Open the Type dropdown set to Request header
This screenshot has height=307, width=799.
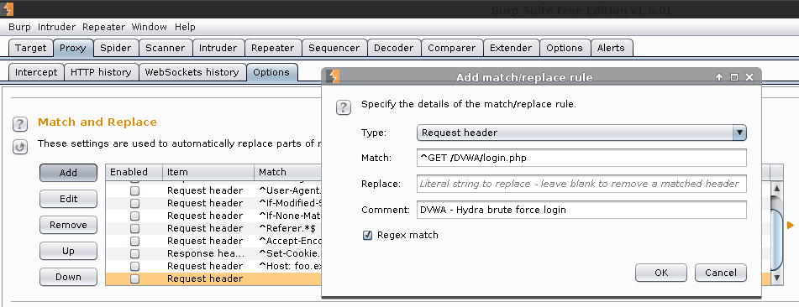pos(581,133)
